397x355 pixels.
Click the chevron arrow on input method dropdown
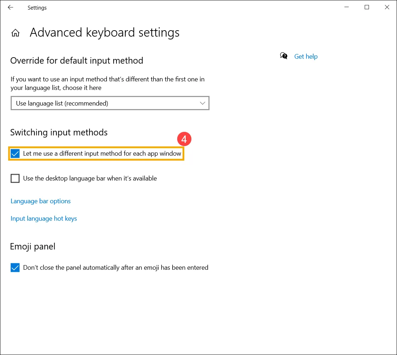point(202,103)
